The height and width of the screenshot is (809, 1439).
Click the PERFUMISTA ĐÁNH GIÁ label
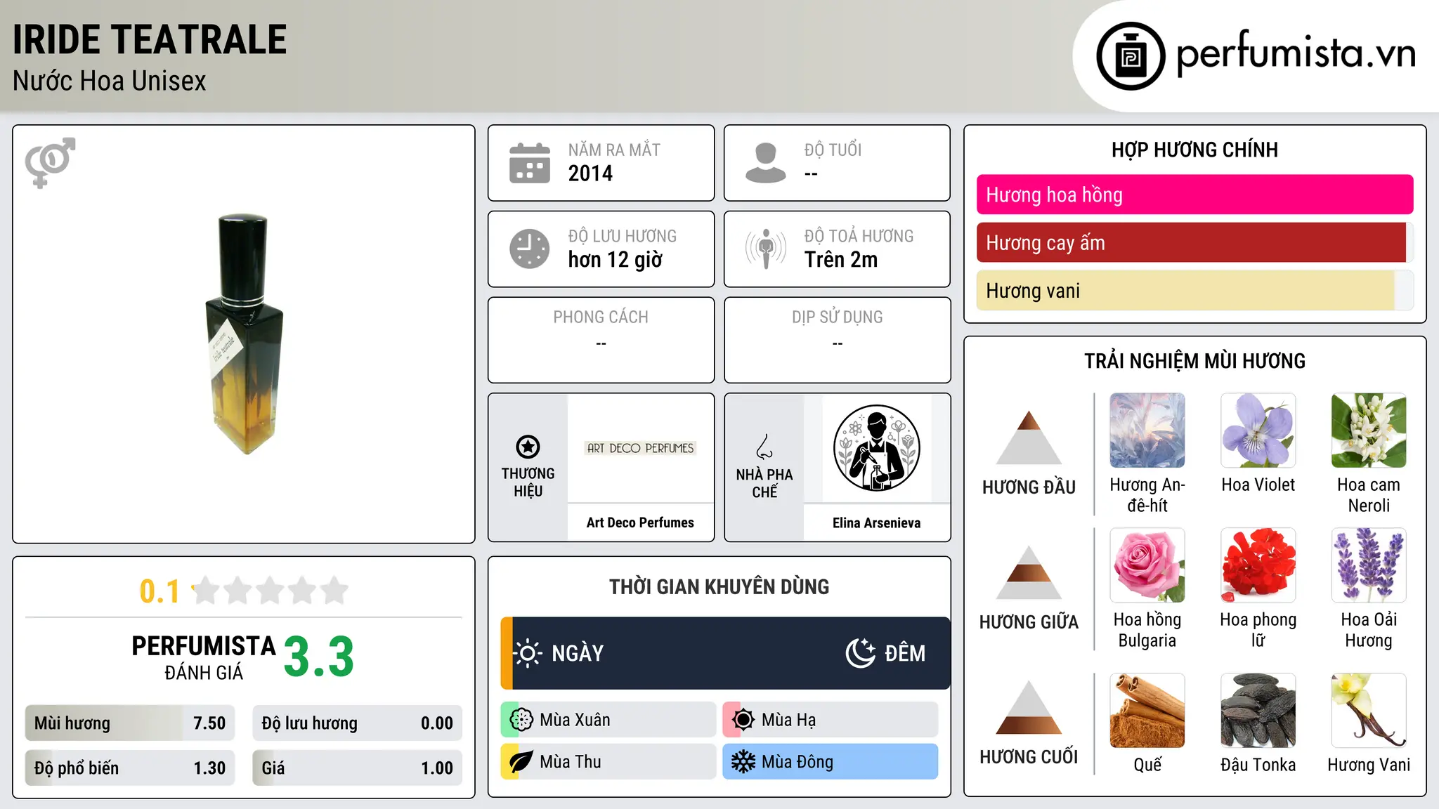point(204,657)
